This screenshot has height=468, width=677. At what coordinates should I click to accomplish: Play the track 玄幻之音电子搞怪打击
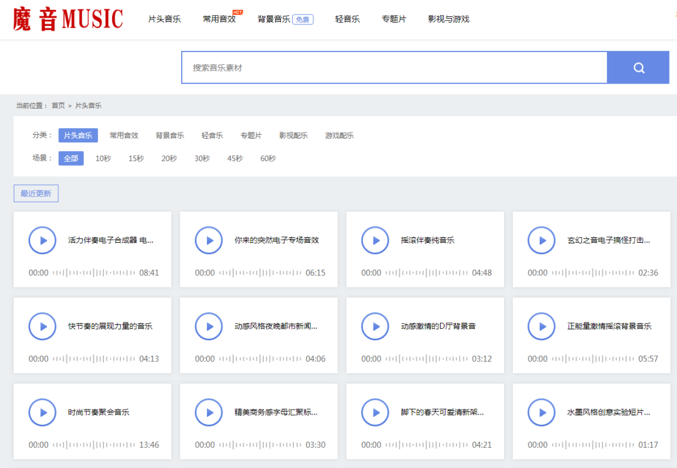click(542, 240)
